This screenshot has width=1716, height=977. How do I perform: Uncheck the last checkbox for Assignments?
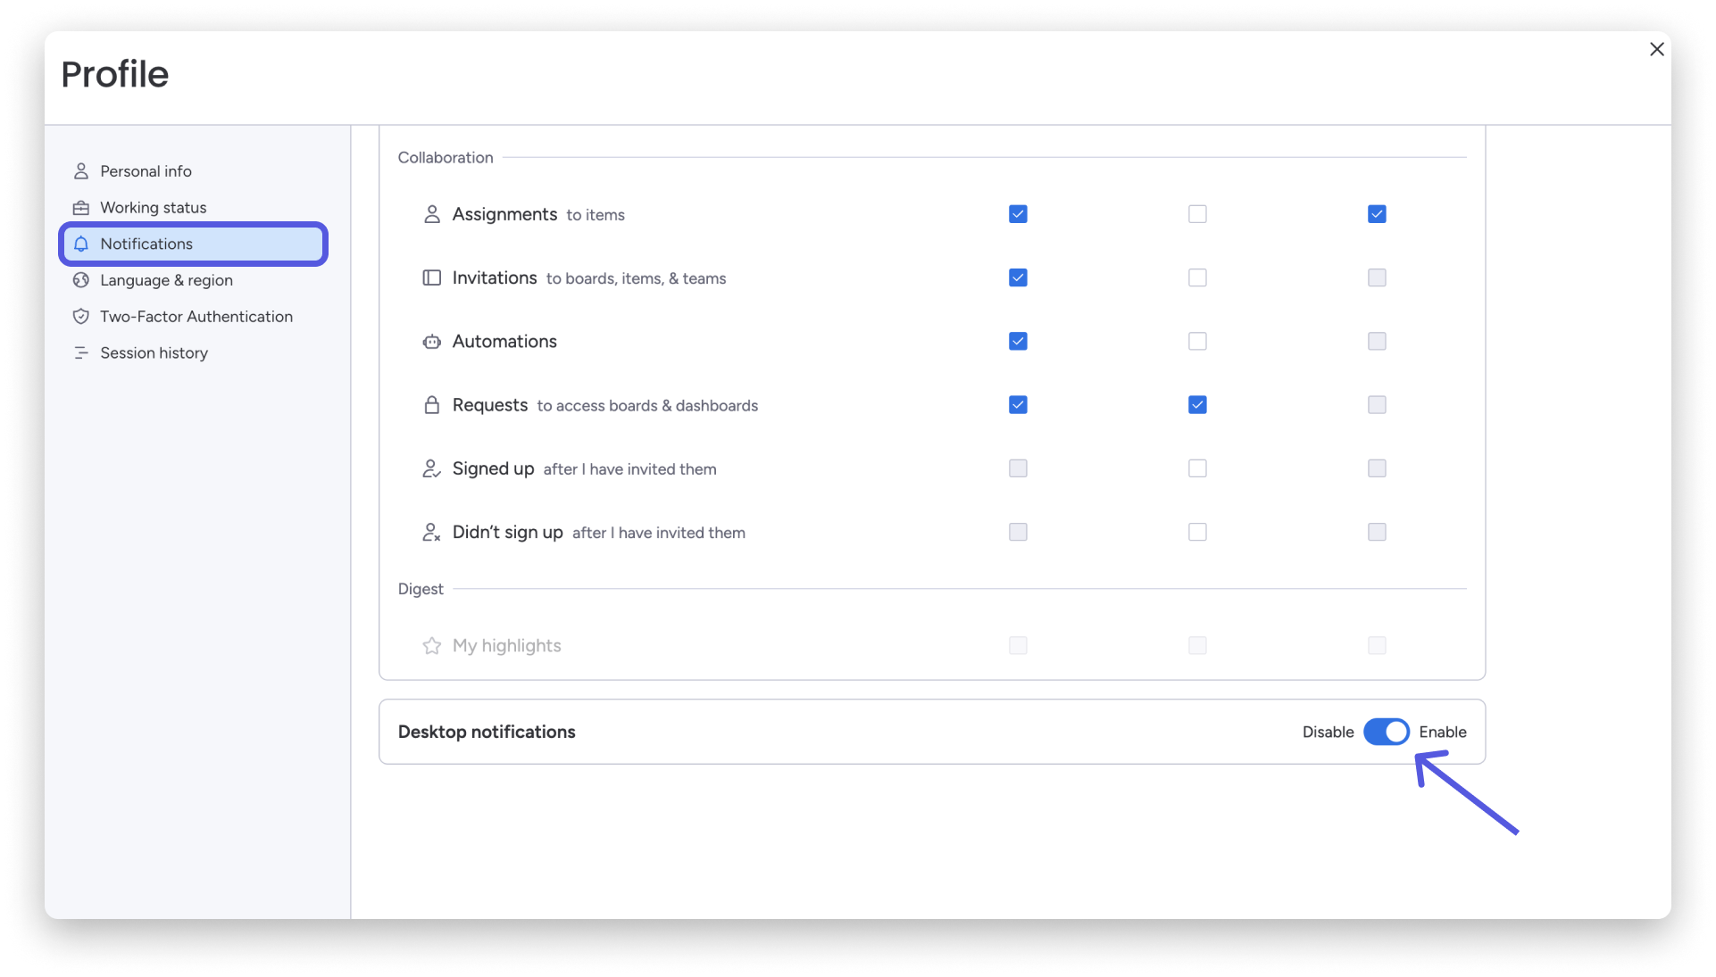click(1377, 214)
